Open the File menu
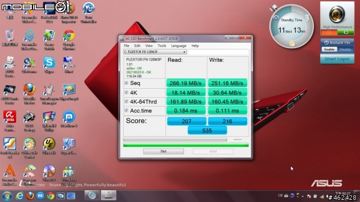360x202 pixels. coord(127,46)
